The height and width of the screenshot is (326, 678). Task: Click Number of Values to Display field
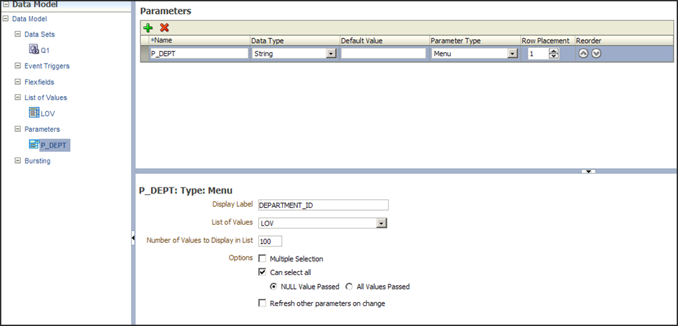coord(270,241)
